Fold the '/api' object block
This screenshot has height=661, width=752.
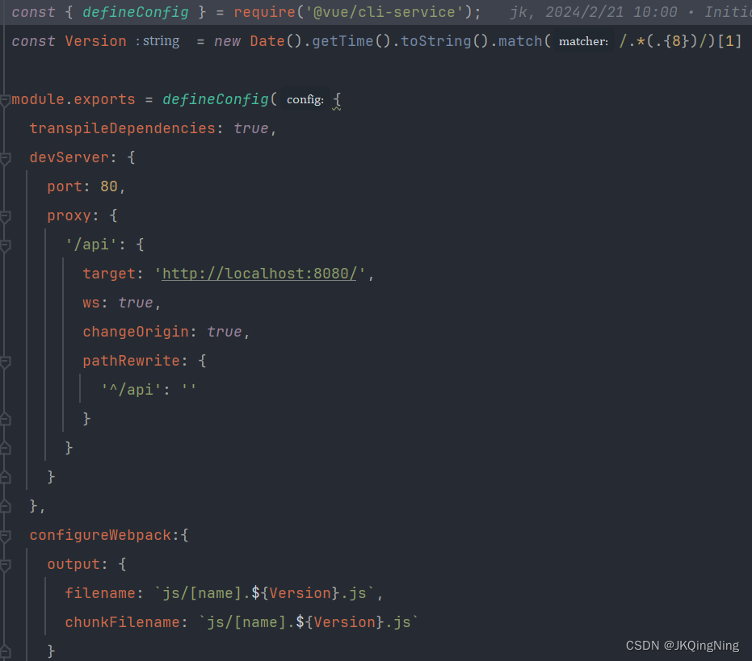5,246
